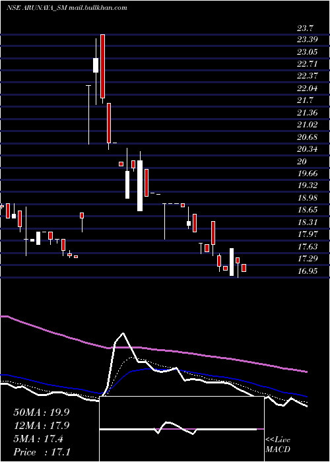Click the 17.63 price axis label
The height and width of the screenshot is (462, 330).
[x=308, y=247]
